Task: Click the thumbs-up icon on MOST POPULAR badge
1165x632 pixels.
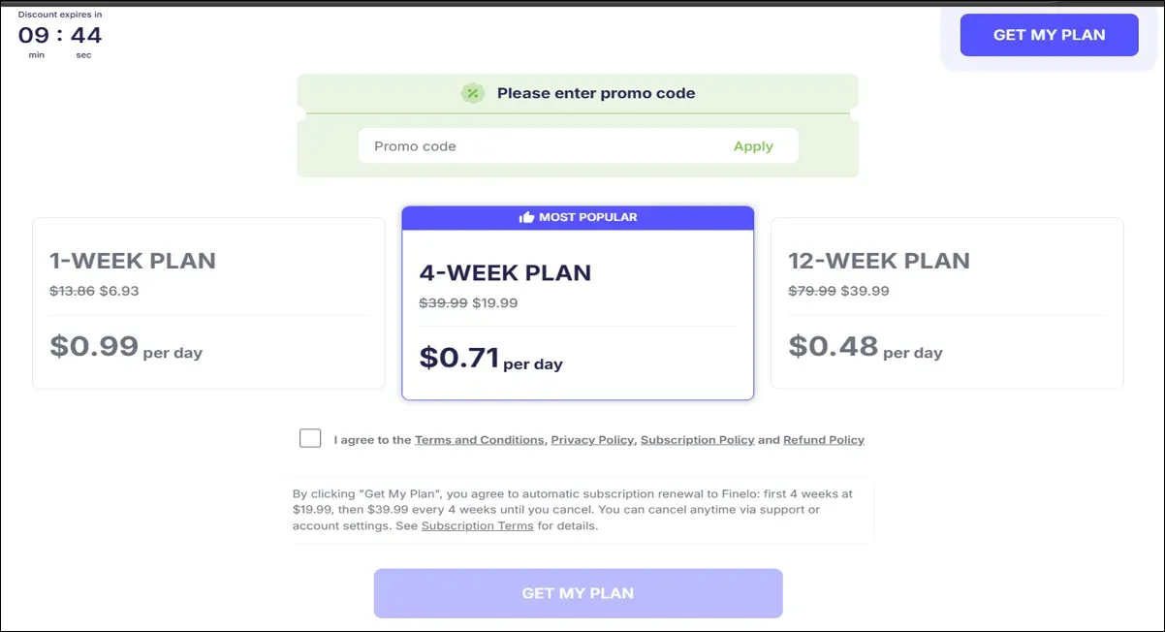Action: 528,217
